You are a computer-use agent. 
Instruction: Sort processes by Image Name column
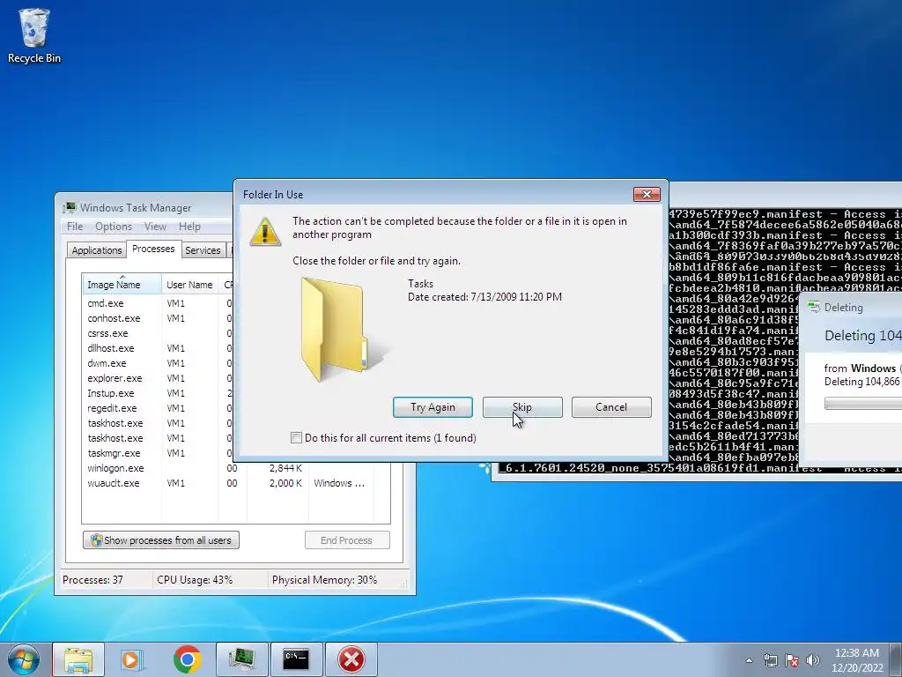tap(122, 285)
